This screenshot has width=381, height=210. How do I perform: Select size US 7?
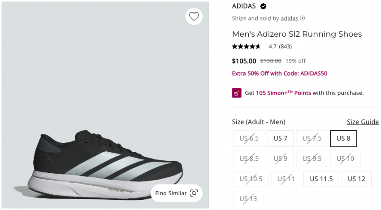(x=281, y=138)
